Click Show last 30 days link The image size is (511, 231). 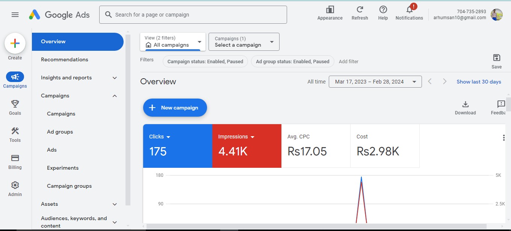[x=479, y=82]
